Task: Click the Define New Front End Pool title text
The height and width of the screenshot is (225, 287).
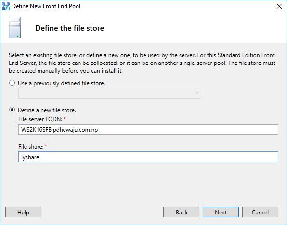Action: point(46,6)
